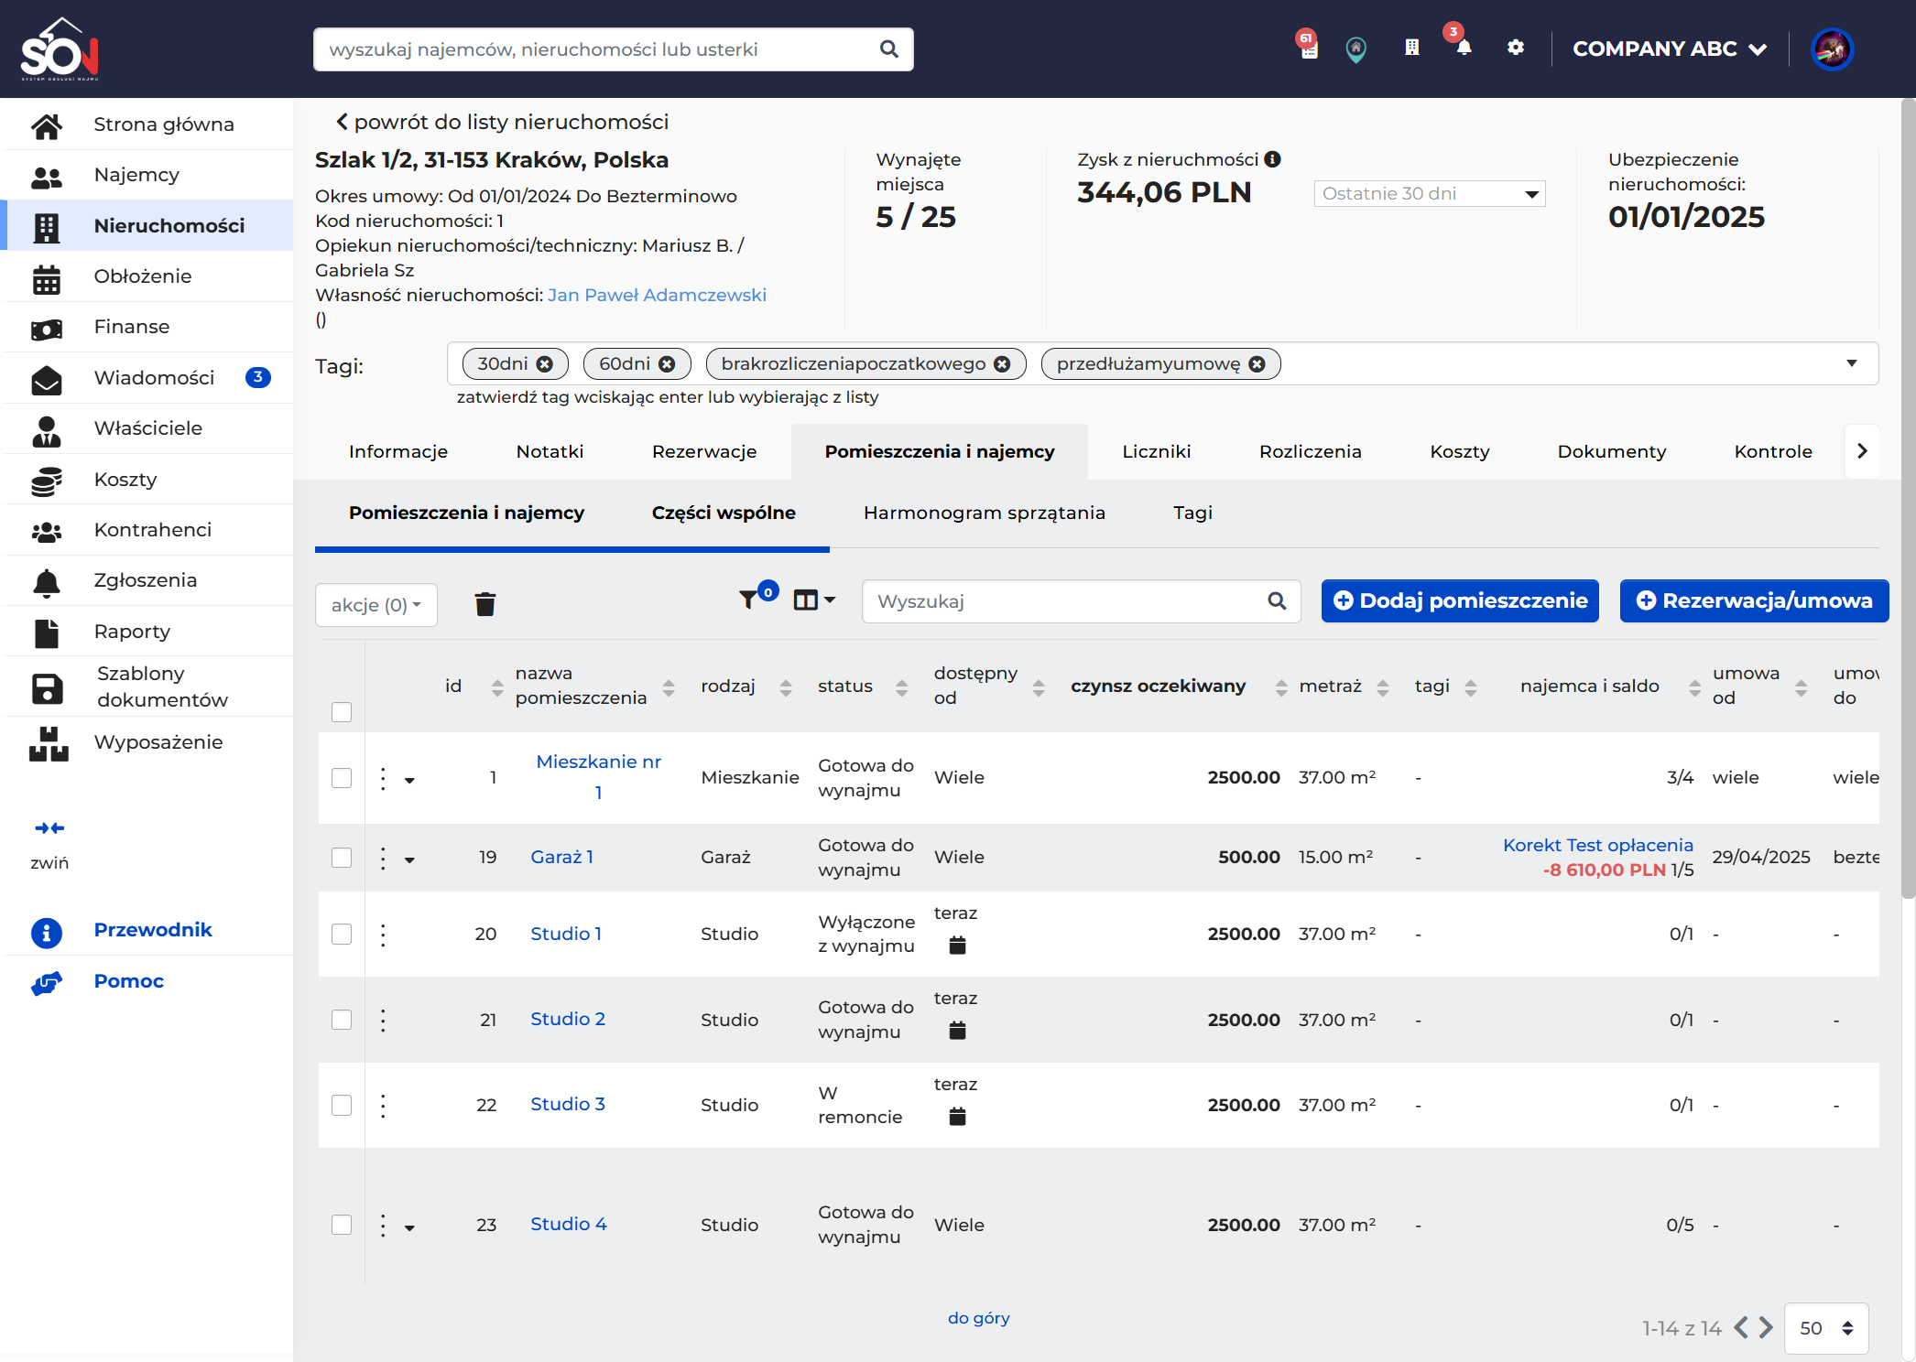
Task: Tick the select-all checkbox in table header
Action: (342, 712)
